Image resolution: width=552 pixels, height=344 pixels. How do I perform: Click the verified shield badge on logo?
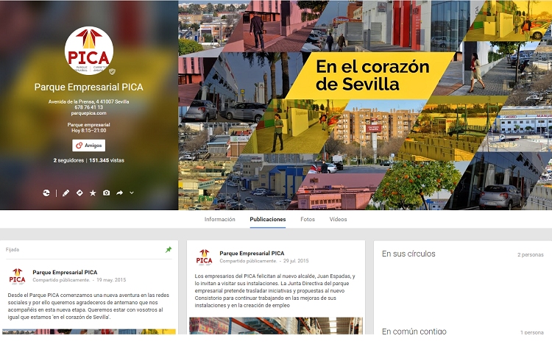[x=112, y=71]
